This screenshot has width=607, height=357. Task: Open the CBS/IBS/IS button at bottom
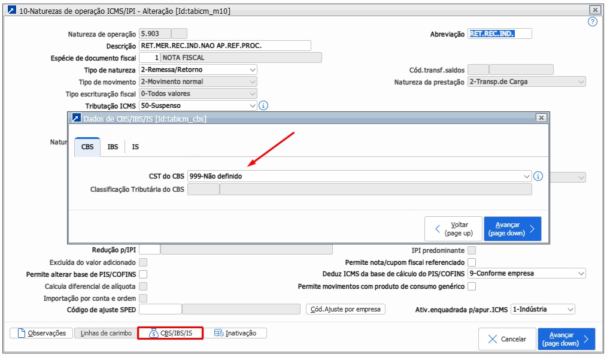[x=170, y=333]
